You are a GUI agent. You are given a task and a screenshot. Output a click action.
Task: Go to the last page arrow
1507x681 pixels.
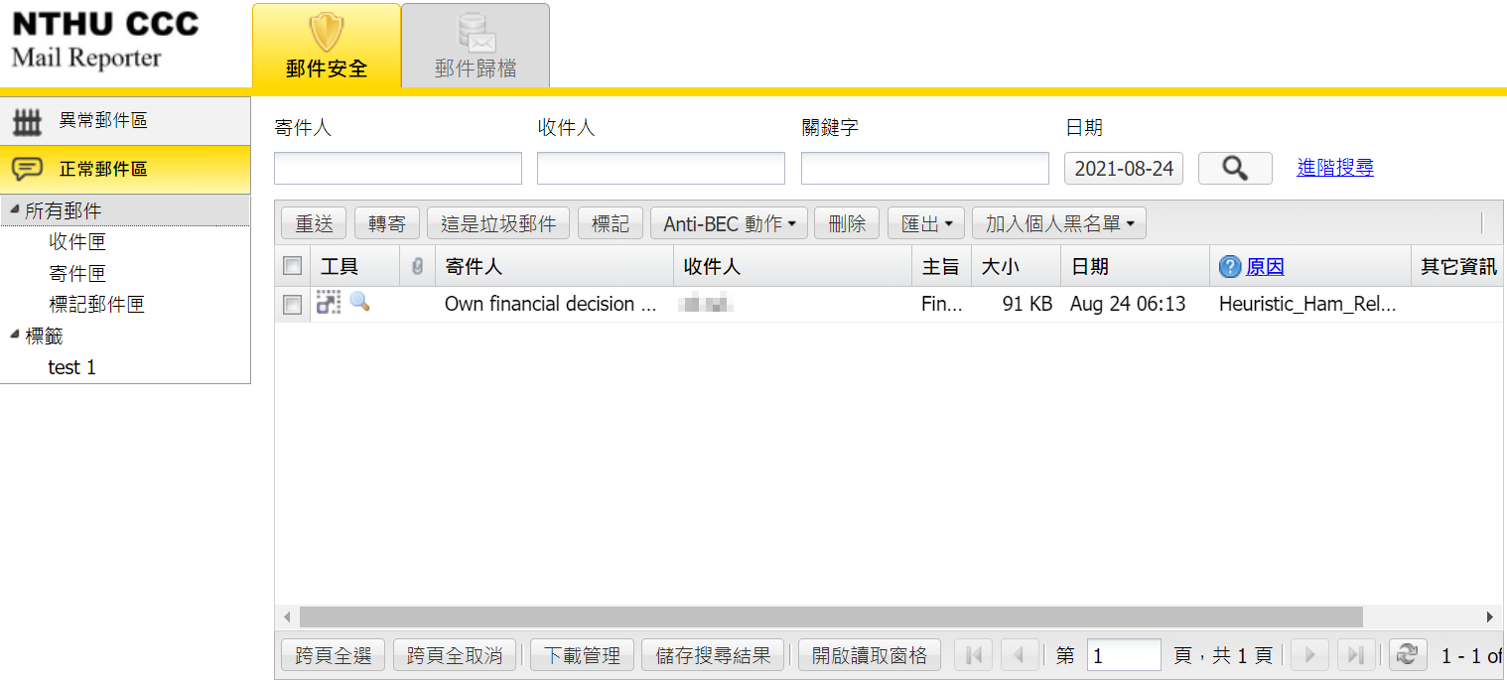point(1356,655)
